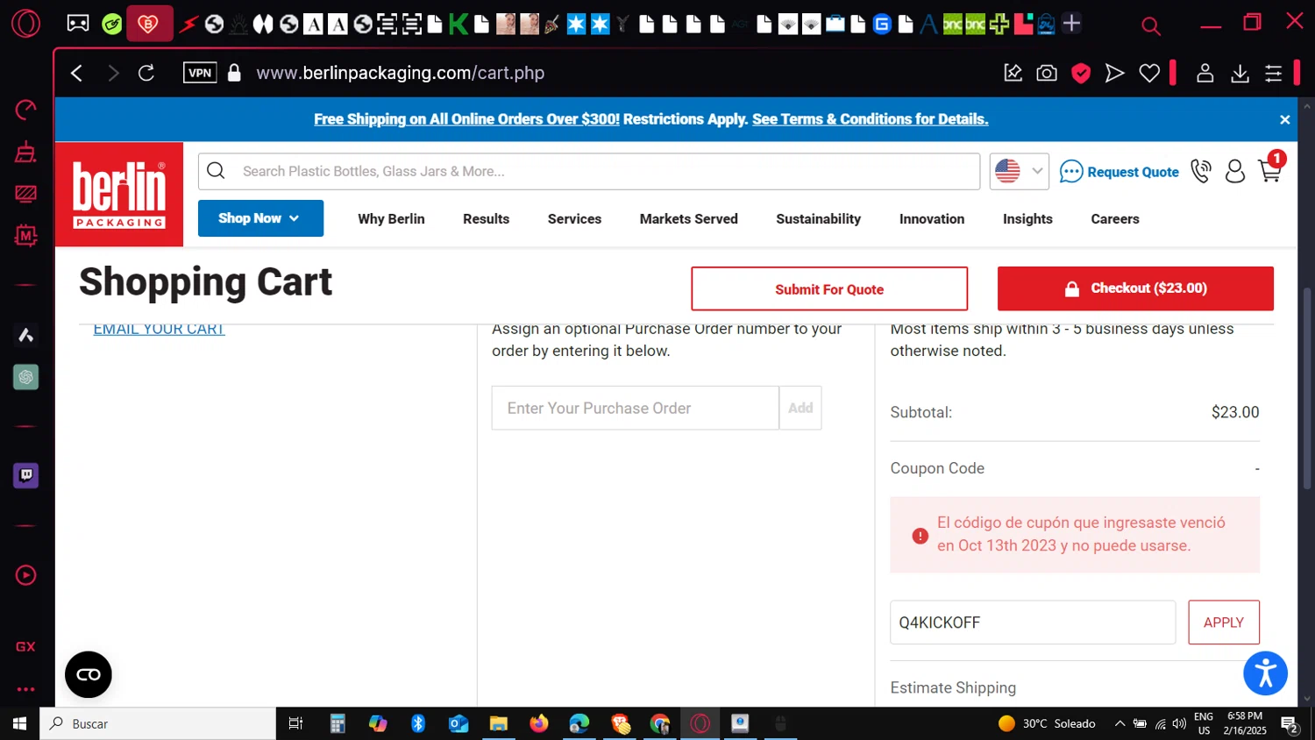Click the heart bookmark icon in address bar
This screenshot has width=1315, height=740.
1149,73
